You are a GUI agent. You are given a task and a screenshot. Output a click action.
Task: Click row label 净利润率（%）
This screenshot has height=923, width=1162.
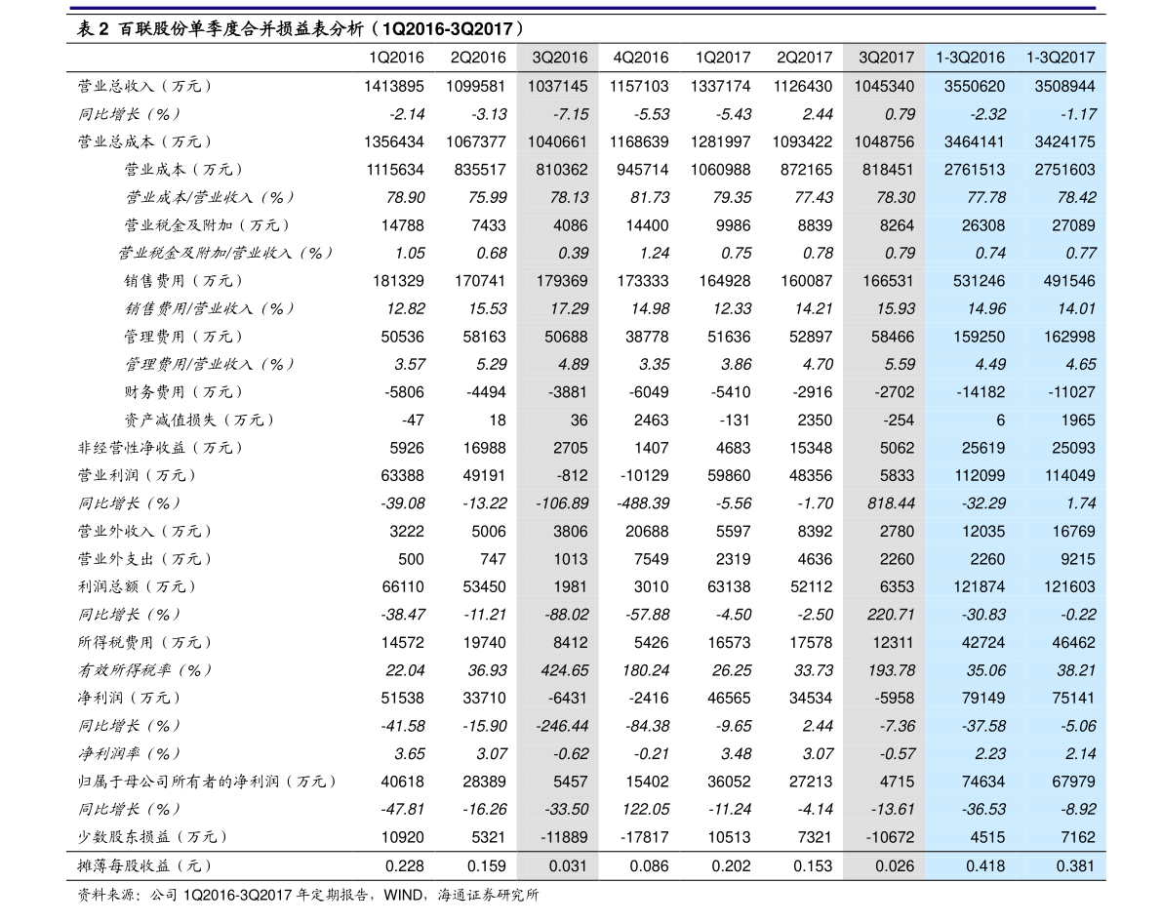coord(129,754)
